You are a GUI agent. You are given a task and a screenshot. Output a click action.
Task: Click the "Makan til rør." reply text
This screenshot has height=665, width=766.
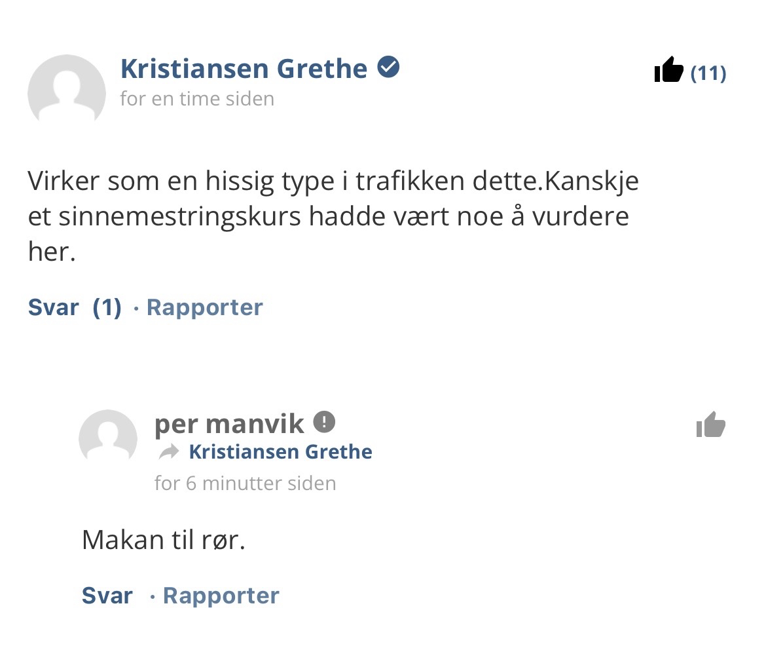tap(163, 540)
